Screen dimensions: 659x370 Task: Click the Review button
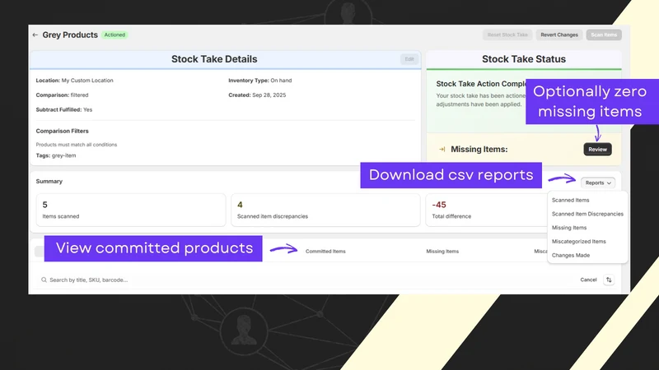pos(597,150)
